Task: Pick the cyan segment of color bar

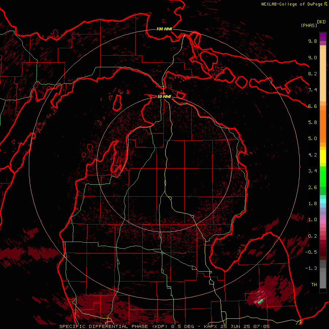Action: click(323, 201)
